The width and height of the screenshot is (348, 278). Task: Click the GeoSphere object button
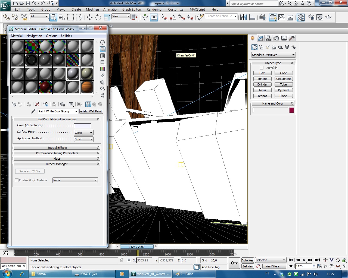pos(283,79)
